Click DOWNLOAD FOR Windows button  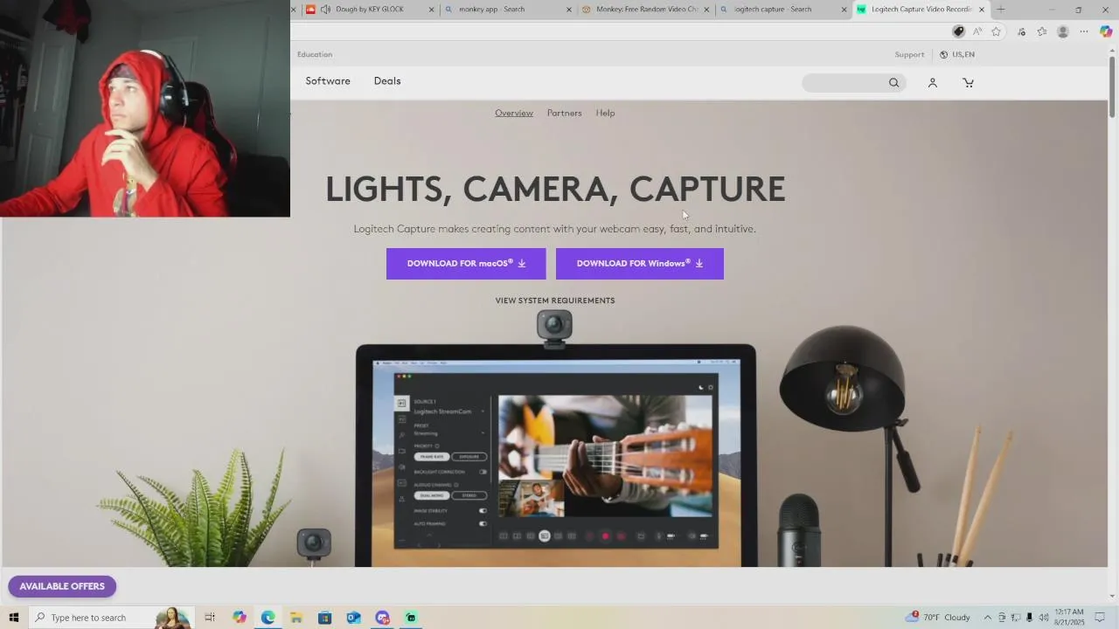click(x=640, y=264)
